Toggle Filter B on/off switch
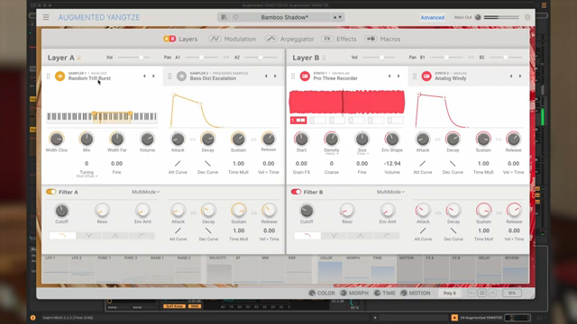The height and width of the screenshot is (324, 577). 296,192
